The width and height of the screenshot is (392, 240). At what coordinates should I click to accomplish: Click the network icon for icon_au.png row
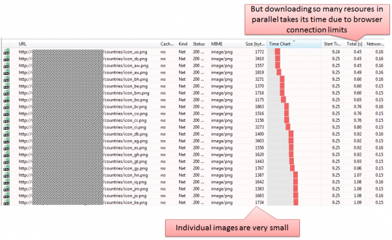pos(7,72)
